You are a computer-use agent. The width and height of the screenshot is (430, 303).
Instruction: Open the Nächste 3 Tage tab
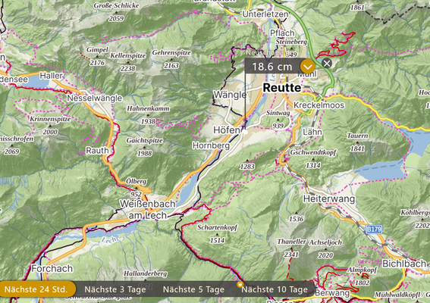click(115, 289)
